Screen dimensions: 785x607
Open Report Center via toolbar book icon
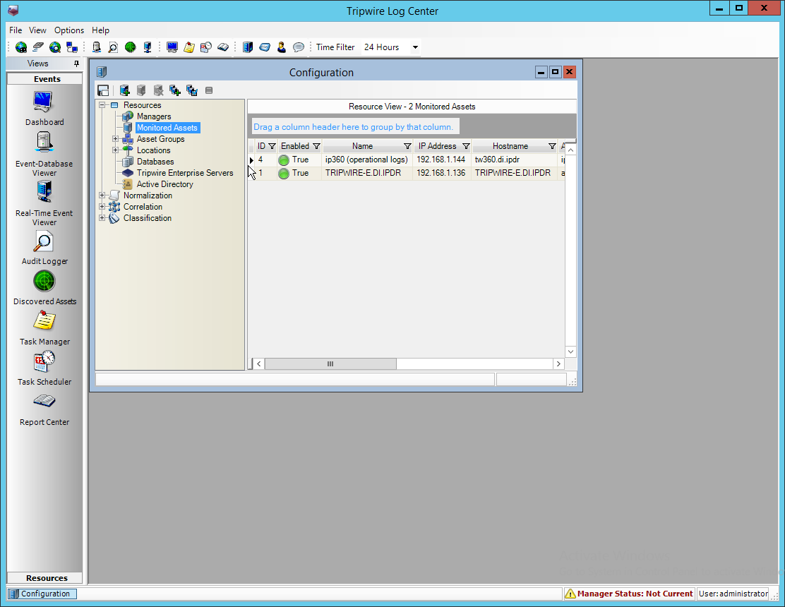tap(223, 47)
